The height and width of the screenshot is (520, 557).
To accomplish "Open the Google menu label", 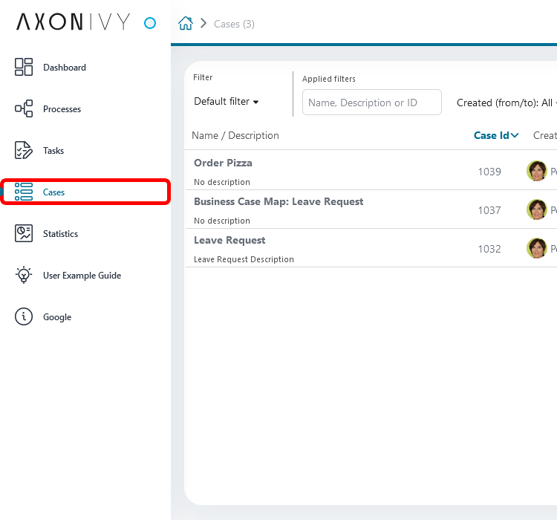I will (x=57, y=317).
